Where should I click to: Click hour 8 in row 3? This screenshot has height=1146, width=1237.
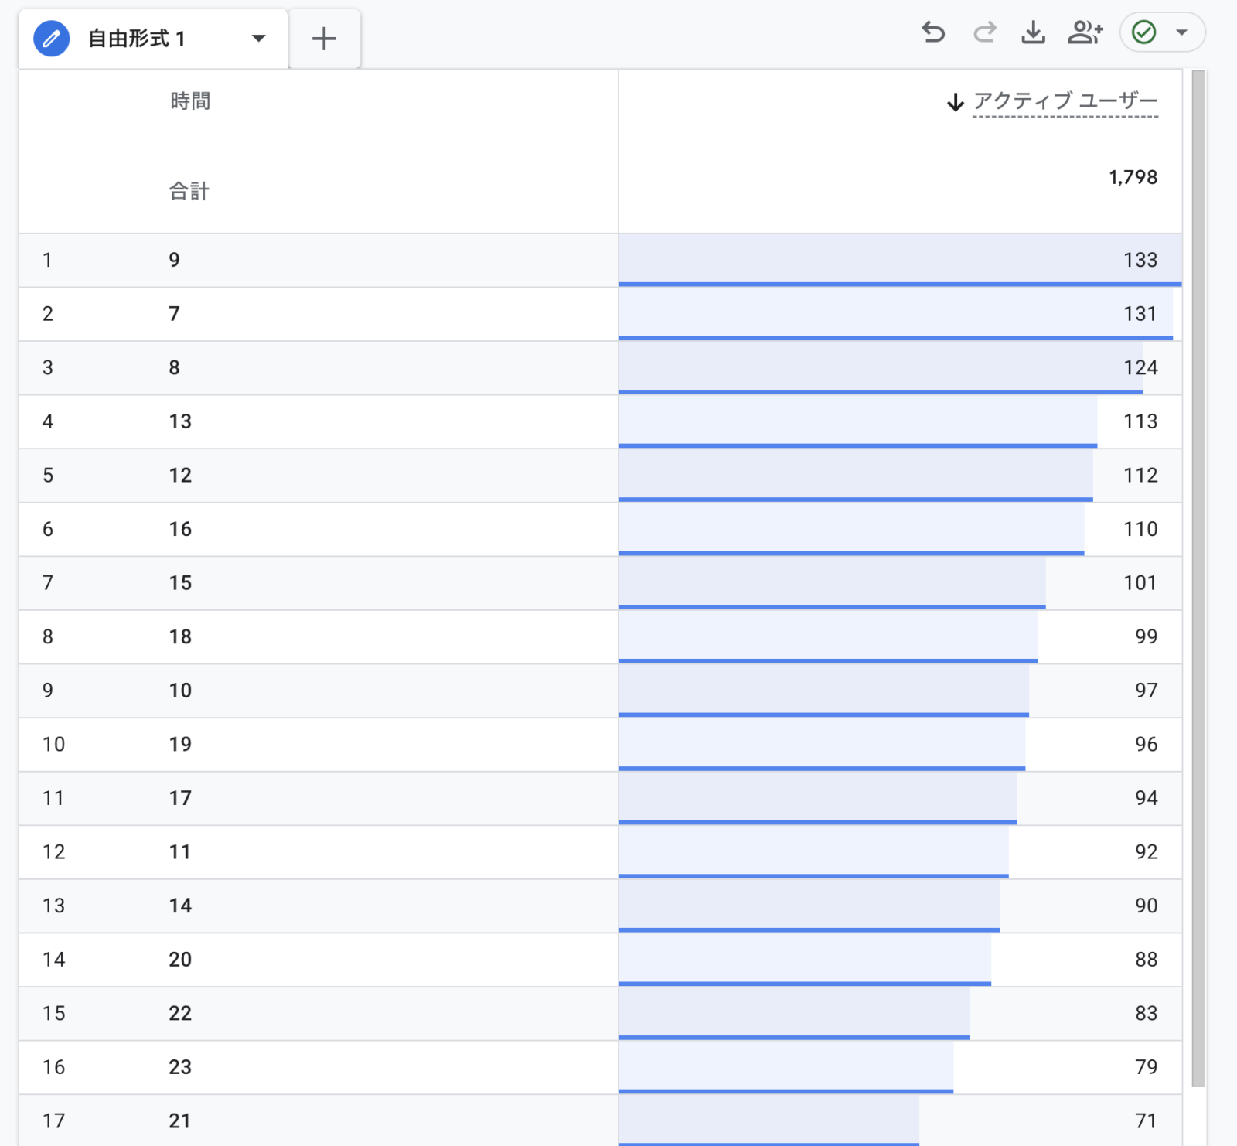click(x=175, y=367)
